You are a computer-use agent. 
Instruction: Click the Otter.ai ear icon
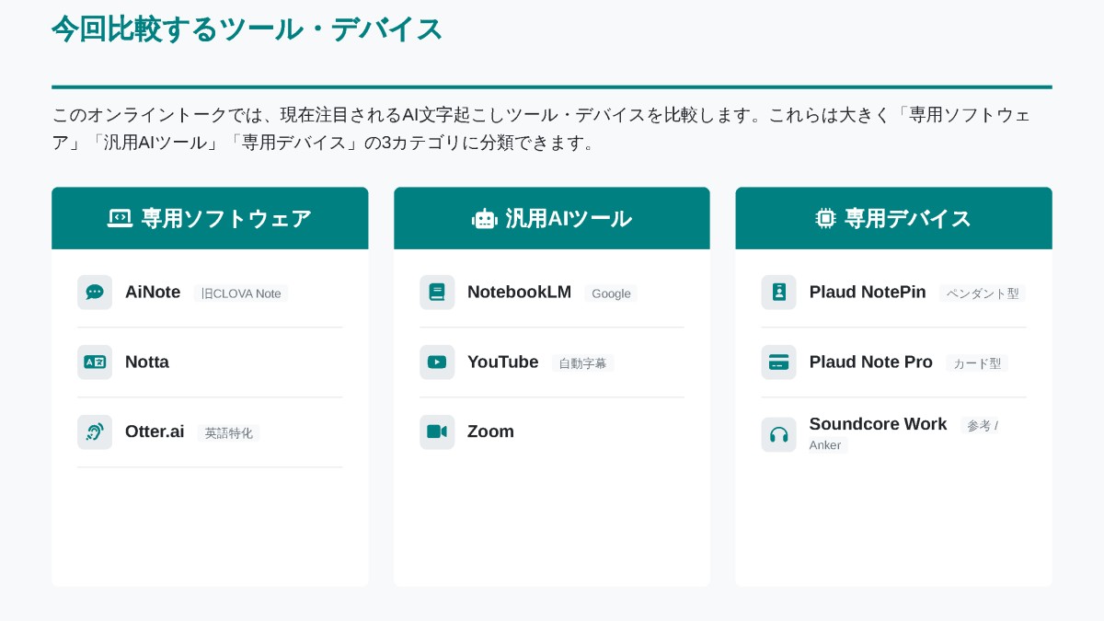[x=95, y=432]
